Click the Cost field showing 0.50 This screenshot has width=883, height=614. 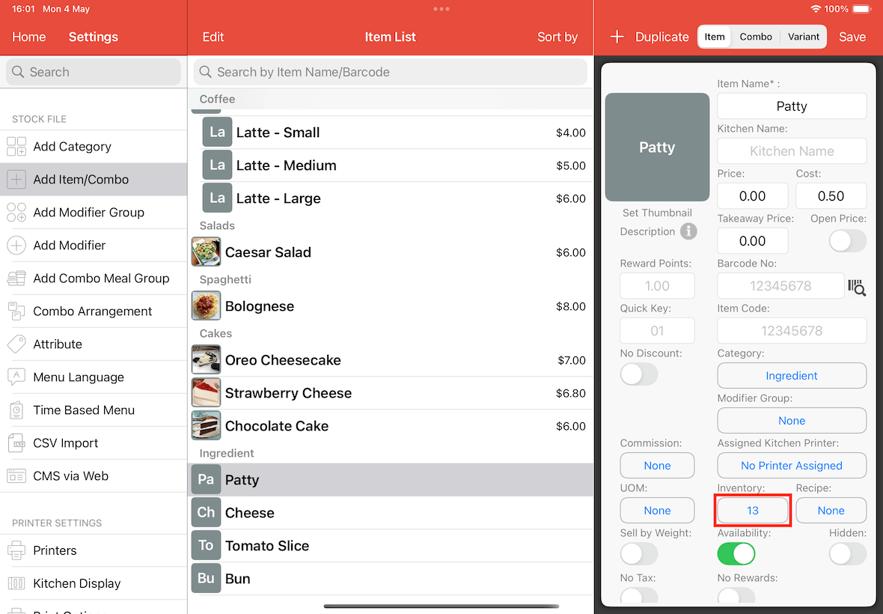click(831, 196)
